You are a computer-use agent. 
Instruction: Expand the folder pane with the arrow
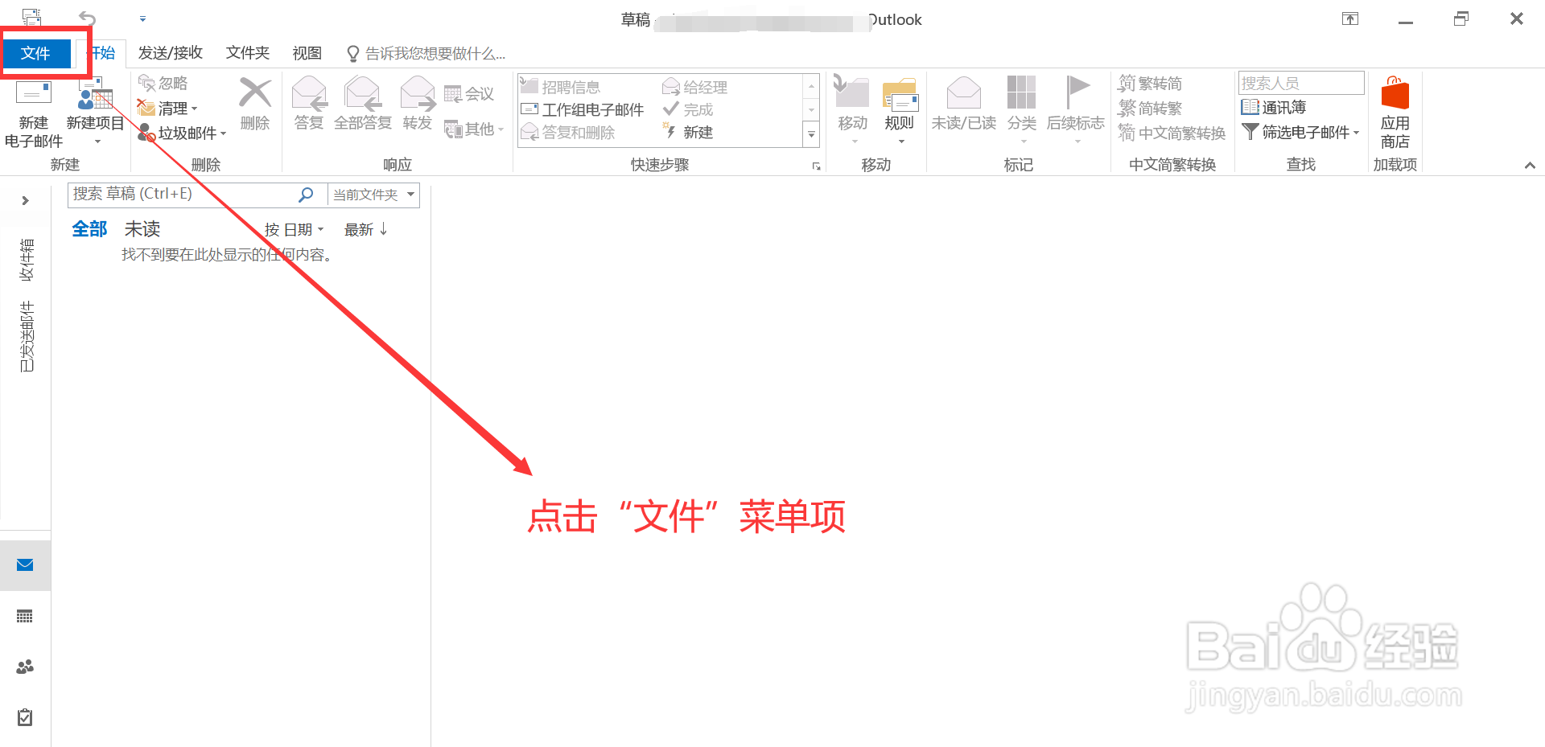point(26,201)
